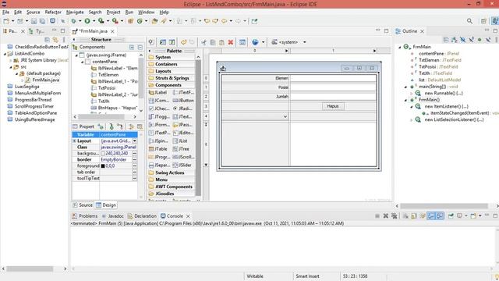Image resolution: width=499 pixels, height=281 pixels.
Task: Click the New file icon in toolbar
Action: click(6, 21)
